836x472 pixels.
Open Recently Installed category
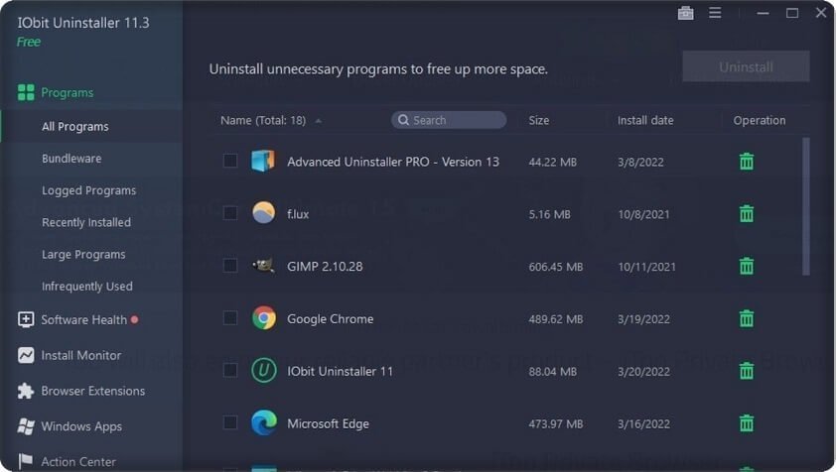point(86,222)
